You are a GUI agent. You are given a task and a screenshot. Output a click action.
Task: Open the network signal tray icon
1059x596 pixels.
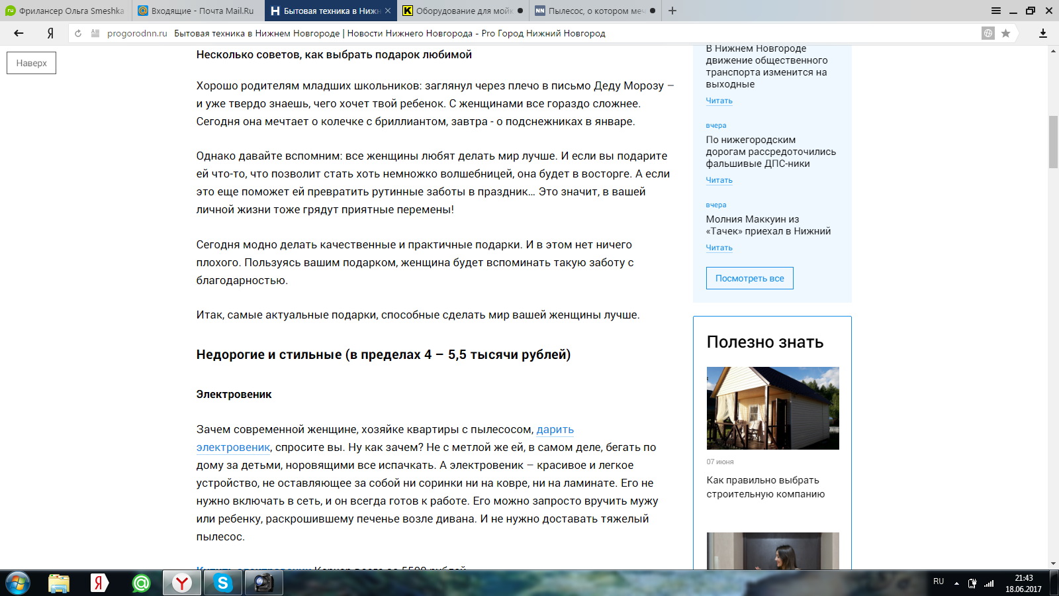coord(989,583)
